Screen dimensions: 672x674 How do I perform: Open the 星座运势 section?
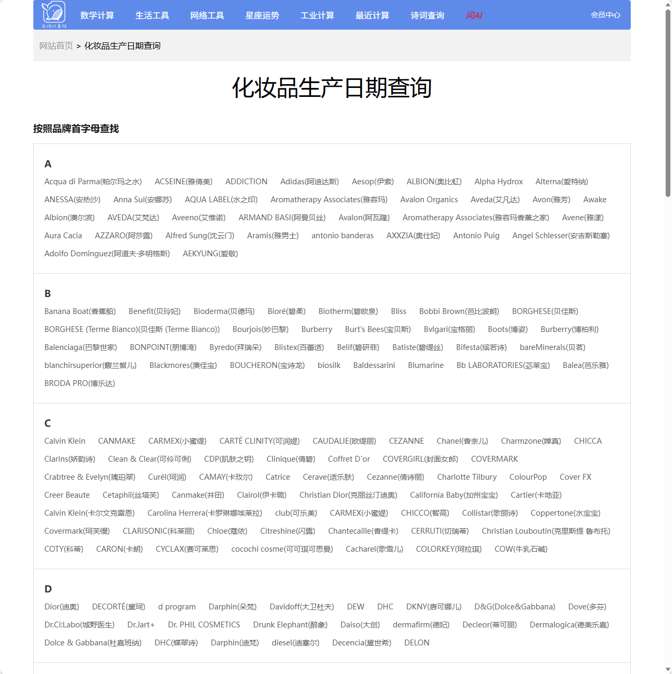point(262,15)
